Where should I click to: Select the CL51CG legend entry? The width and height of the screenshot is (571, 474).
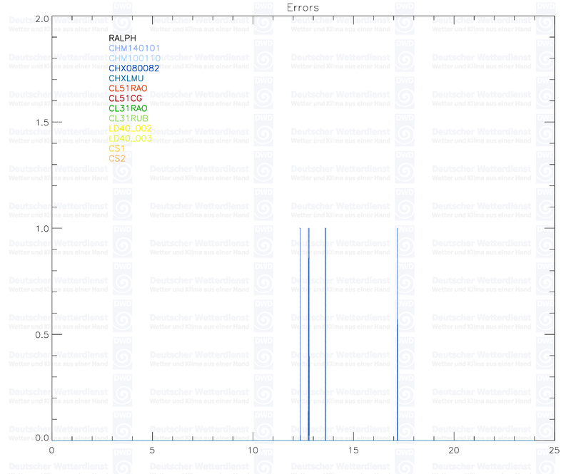click(x=126, y=98)
